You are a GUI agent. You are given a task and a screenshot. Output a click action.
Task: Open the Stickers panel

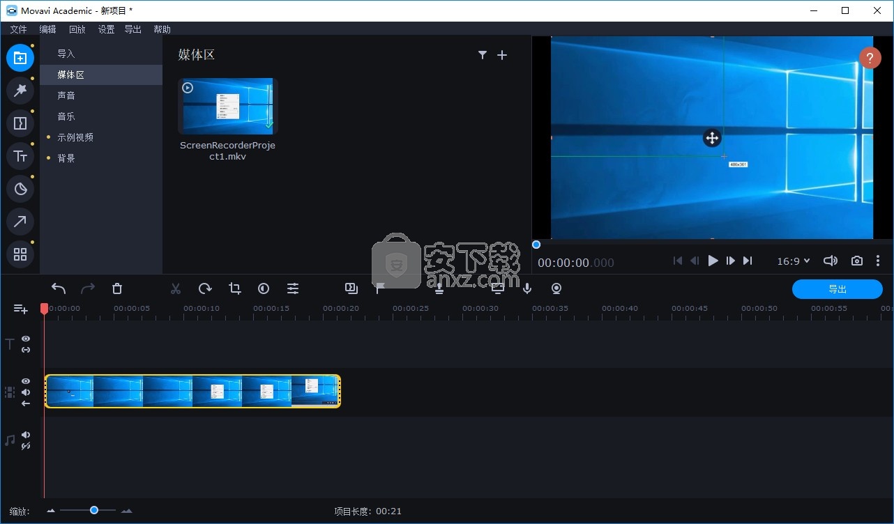tap(20, 189)
